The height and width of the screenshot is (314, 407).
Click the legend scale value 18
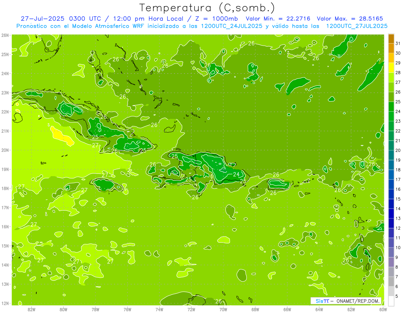(398, 170)
